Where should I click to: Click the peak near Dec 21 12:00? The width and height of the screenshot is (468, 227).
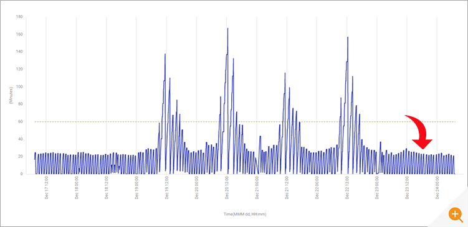coord(285,73)
